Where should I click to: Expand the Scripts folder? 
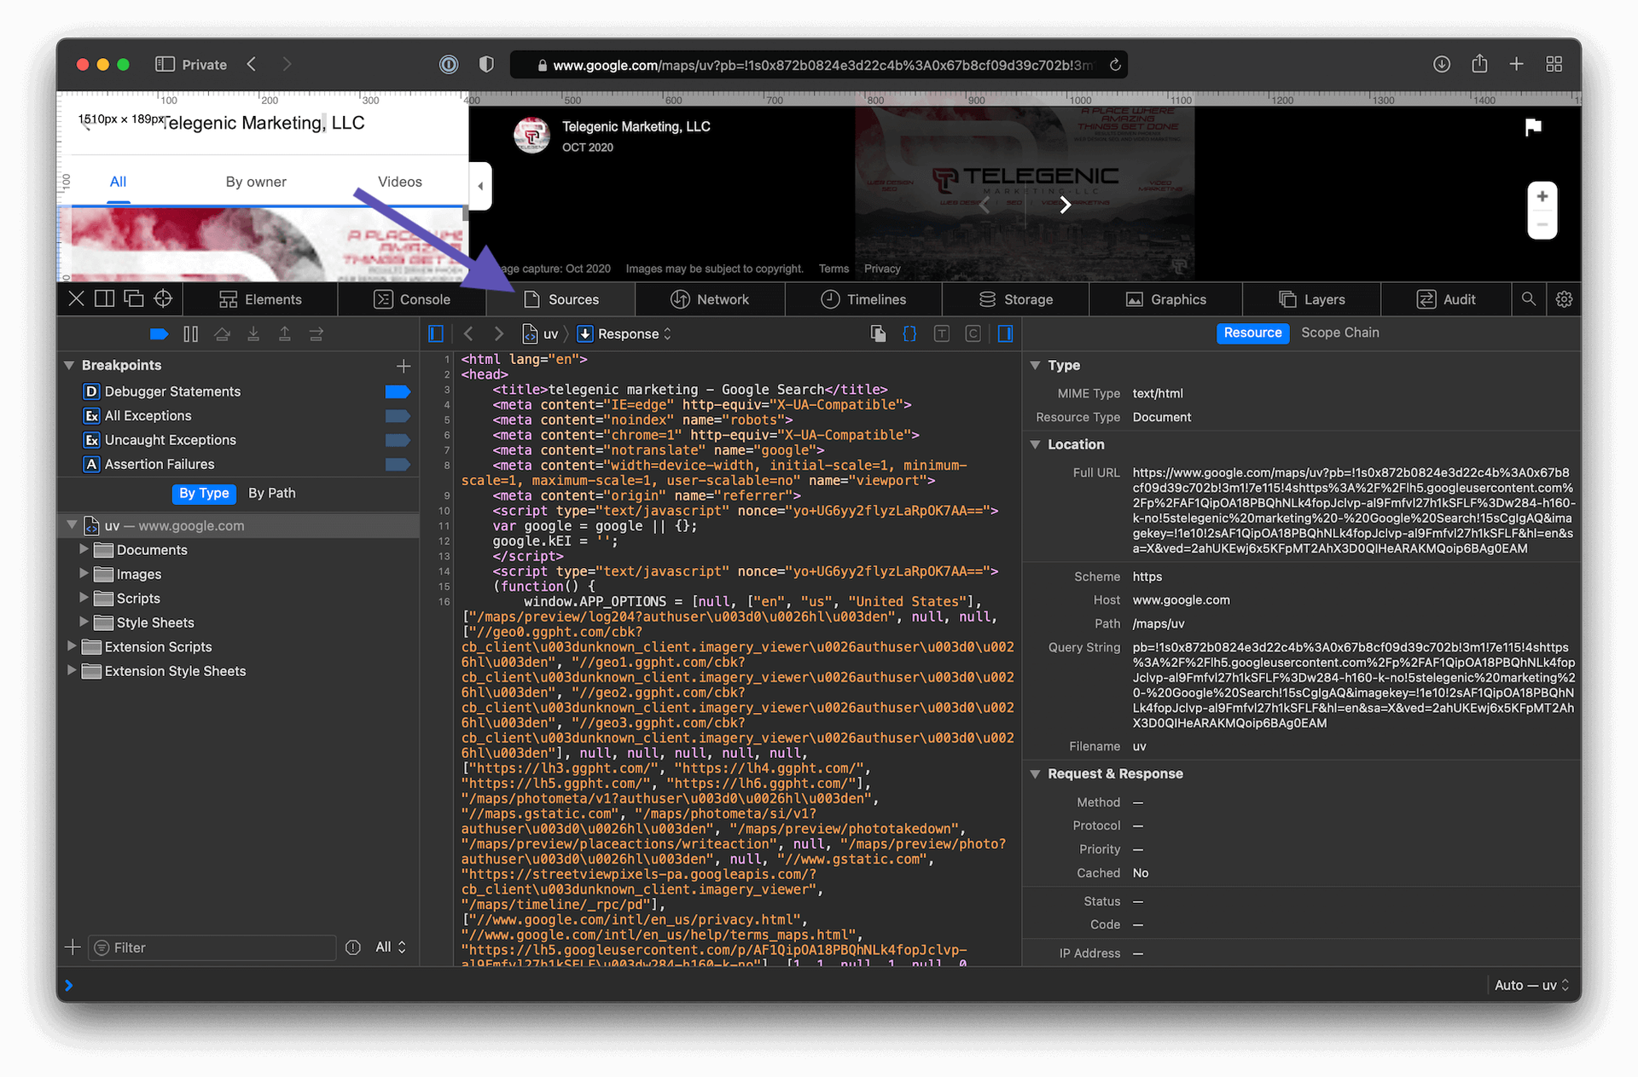point(84,599)
